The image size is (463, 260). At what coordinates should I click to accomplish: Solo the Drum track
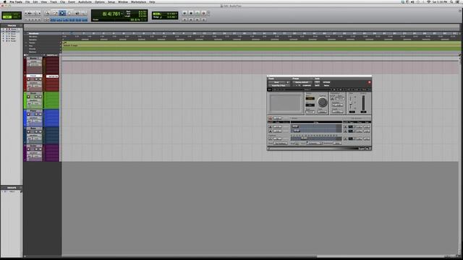(x=37, y=97)
